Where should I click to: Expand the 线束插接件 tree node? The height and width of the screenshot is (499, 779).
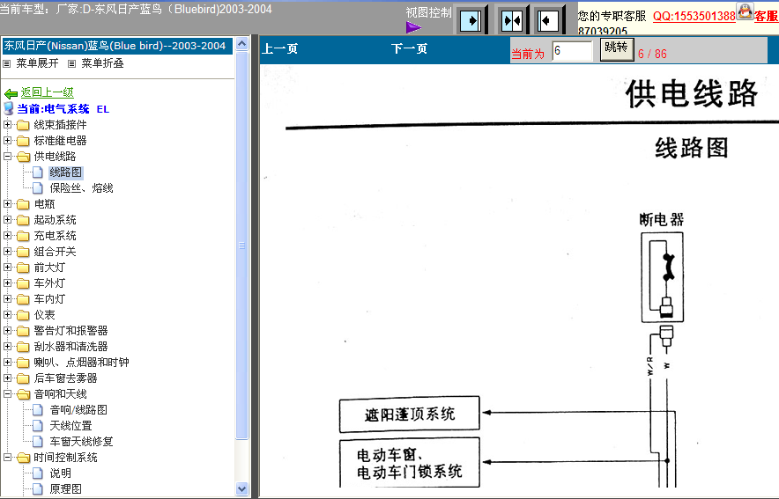[x=7, y=124]
